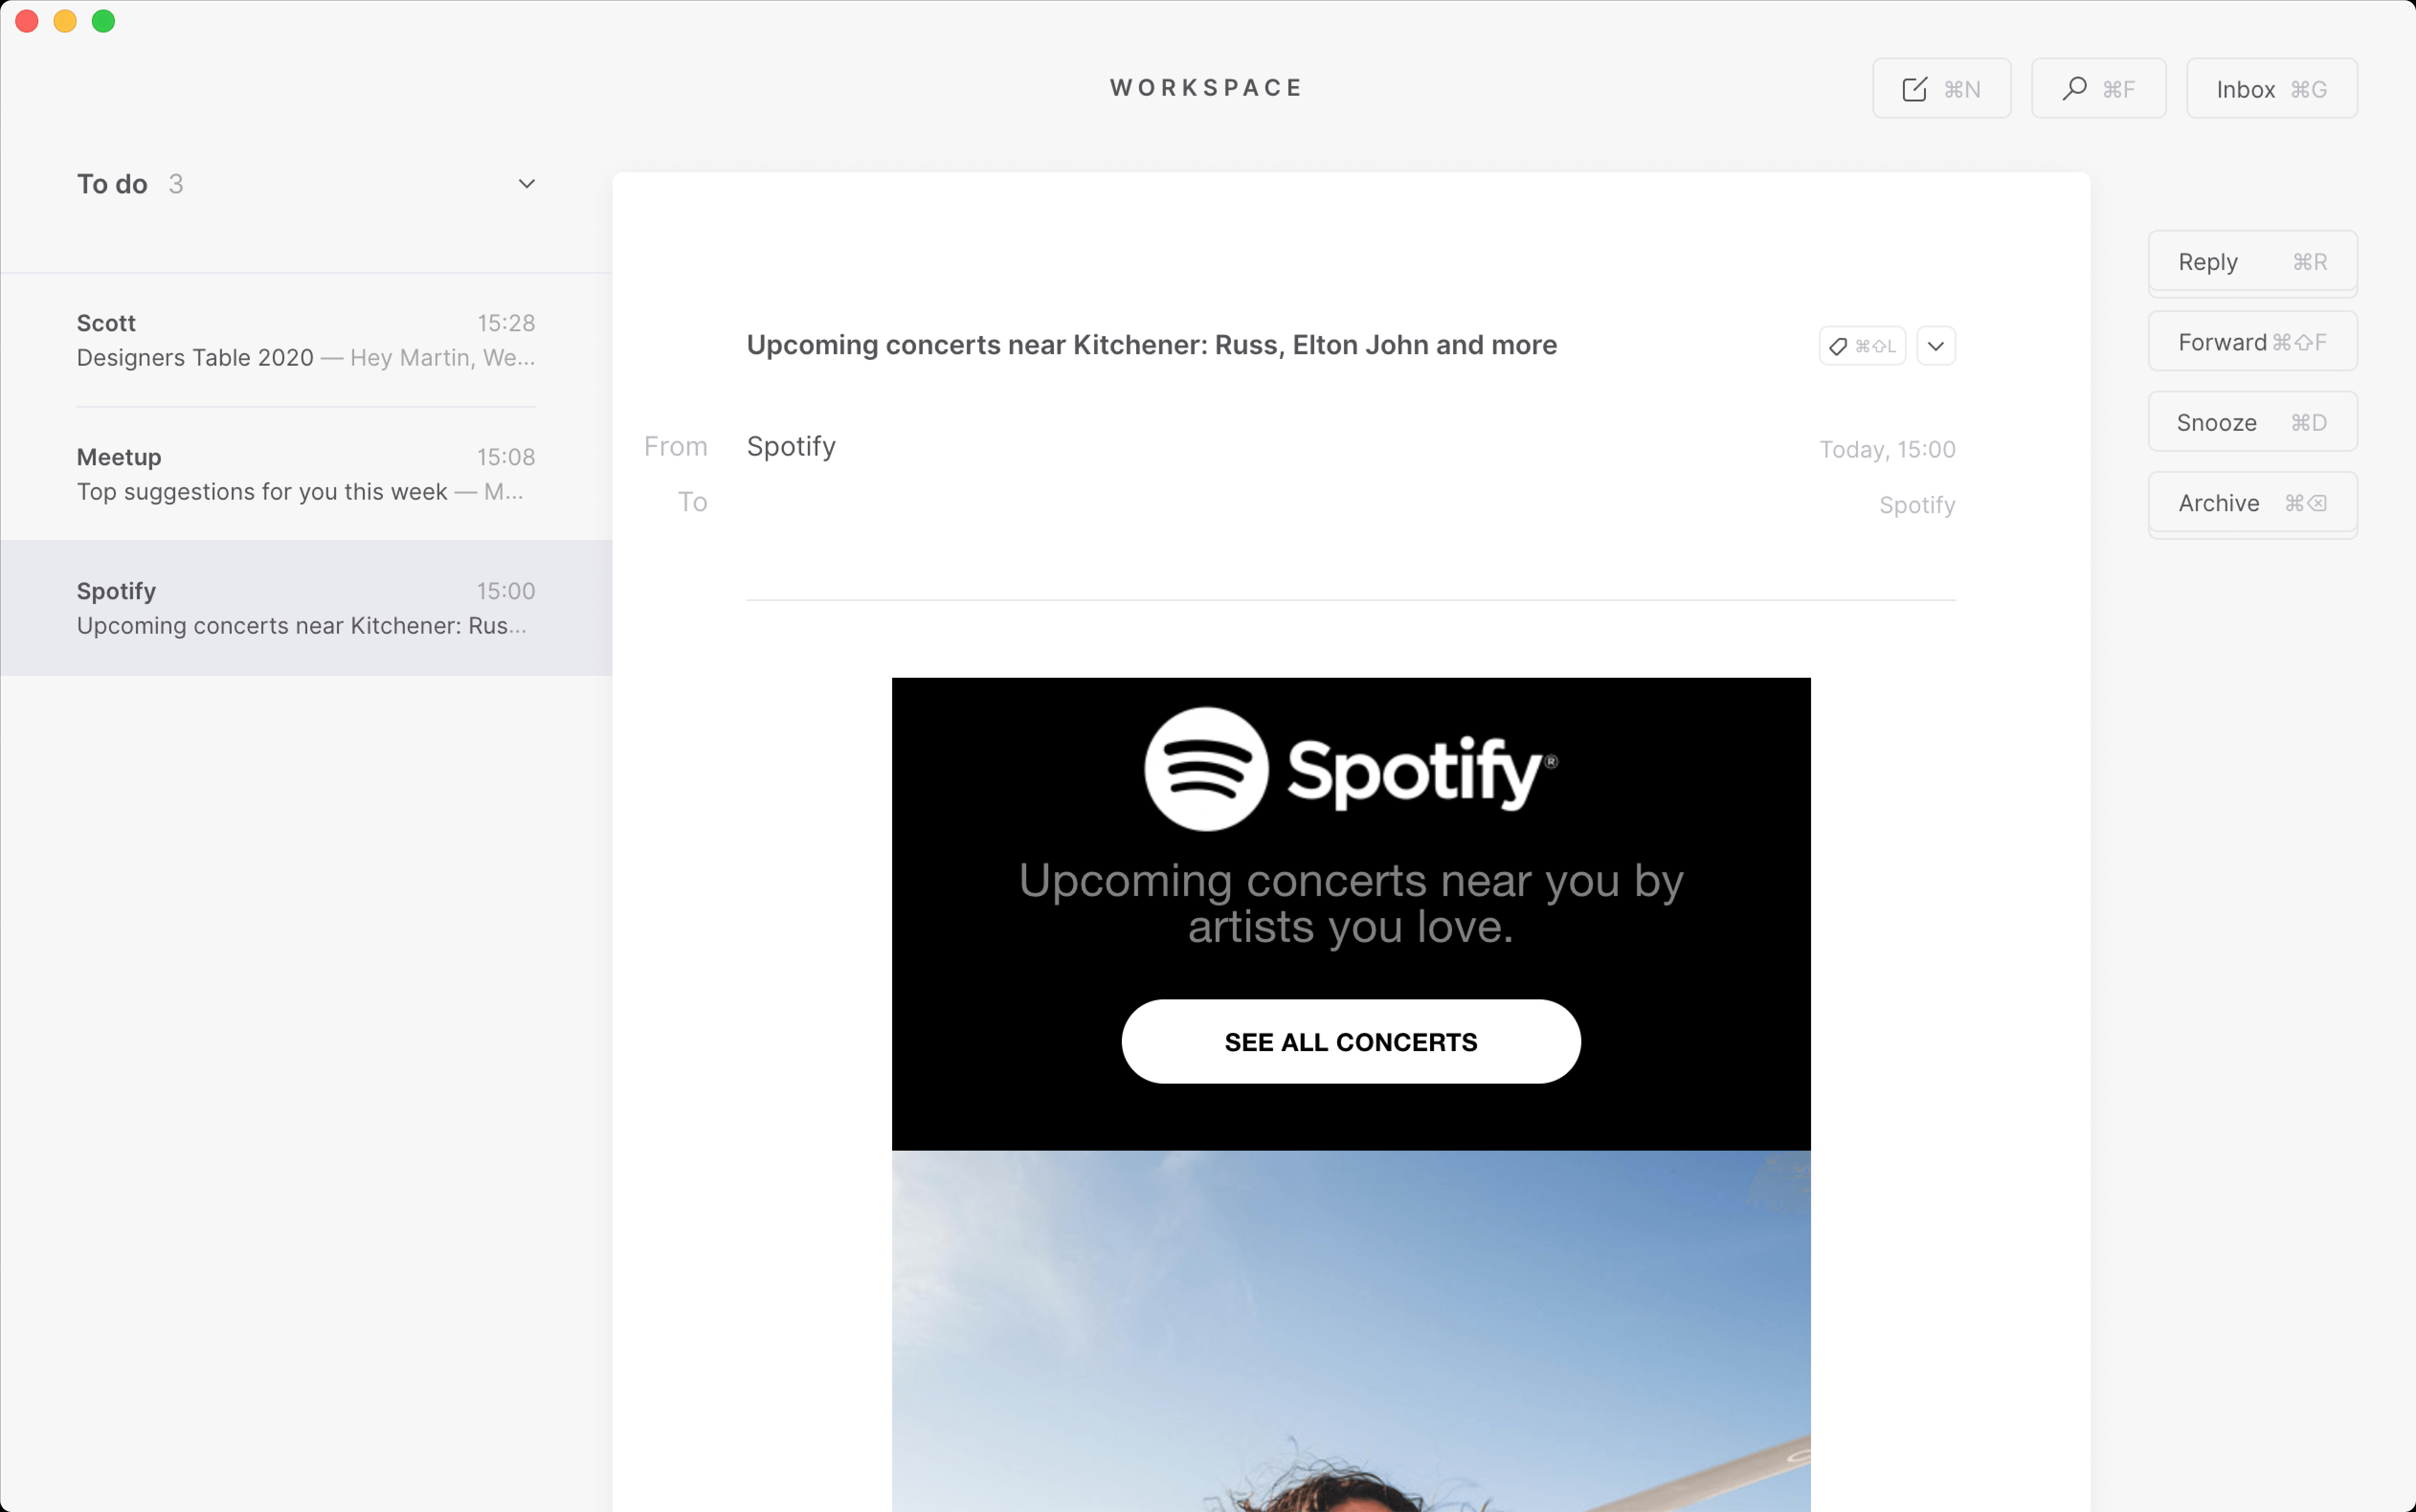
Task: Minimize the Workspace window
Action: click(x=65, y=21)
